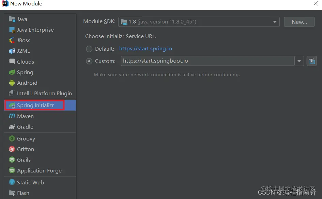Screen dimensions: 322x199
Task: Click the JBoss icon
Action: pos(12,40)
